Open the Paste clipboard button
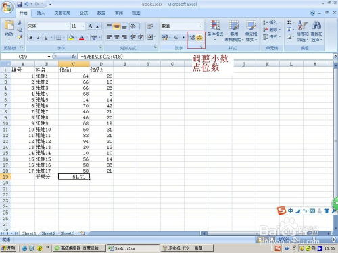This screenshot has height=253, width=338. tap(9, 29)
